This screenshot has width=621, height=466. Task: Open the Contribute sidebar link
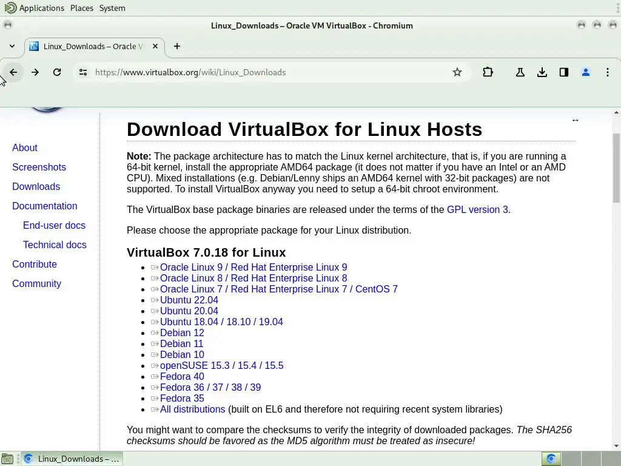pyautogui.click(x=35, y=264)
